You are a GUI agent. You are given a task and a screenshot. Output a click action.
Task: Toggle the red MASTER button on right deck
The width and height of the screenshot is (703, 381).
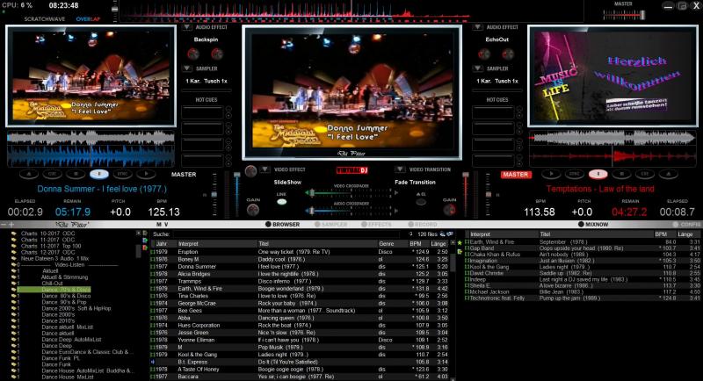coord(516,175)
